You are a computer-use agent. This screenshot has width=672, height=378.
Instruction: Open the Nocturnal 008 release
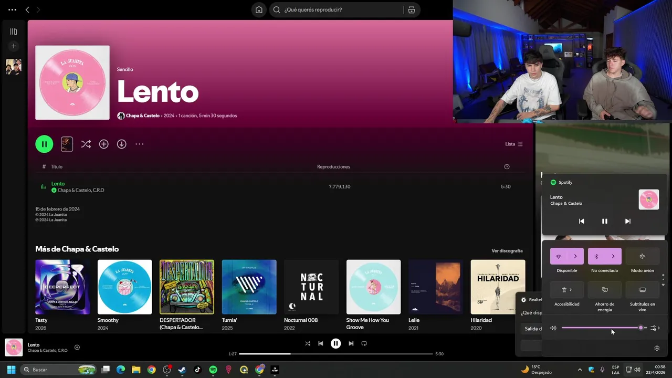(311, 295)
